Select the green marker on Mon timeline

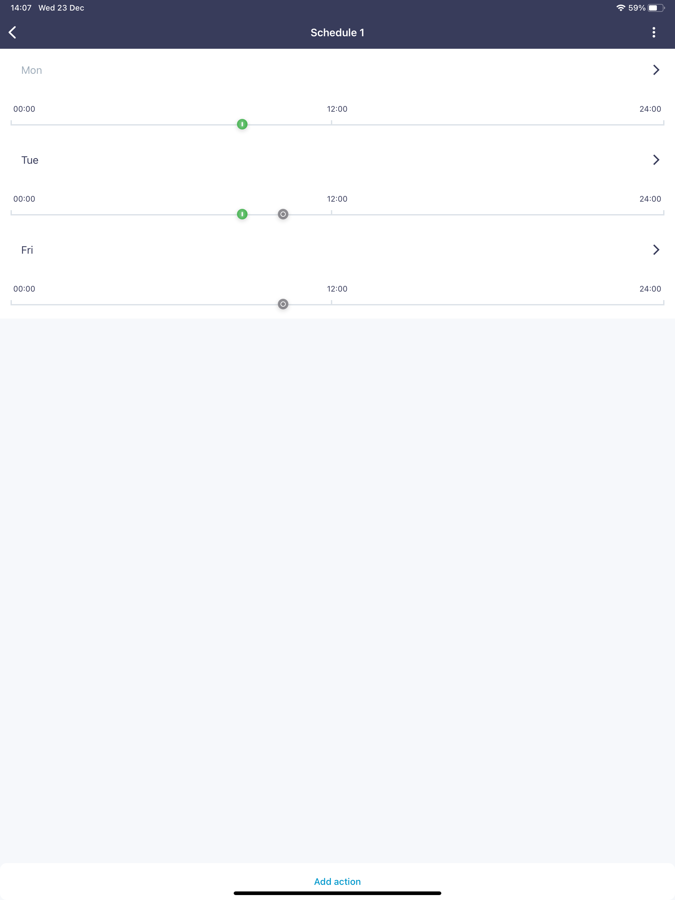pos(242,124)
